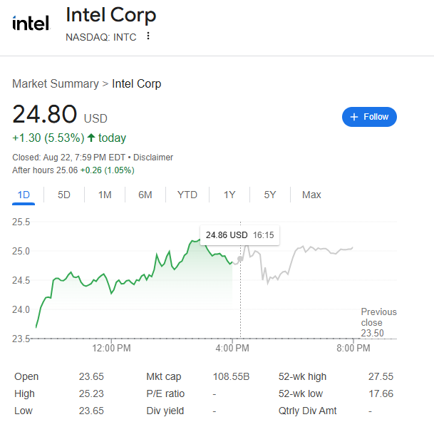
Task: Click the Intel Corp breadcrumb text
Action: 137,83
